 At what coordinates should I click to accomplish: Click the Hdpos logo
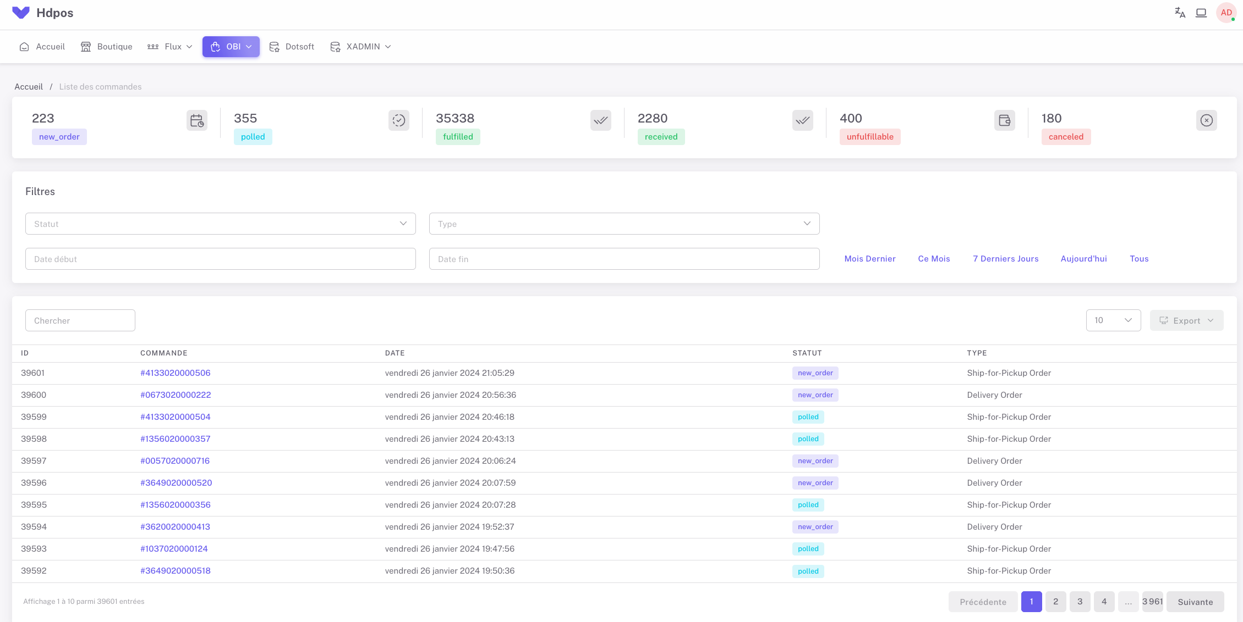(43, 13)
